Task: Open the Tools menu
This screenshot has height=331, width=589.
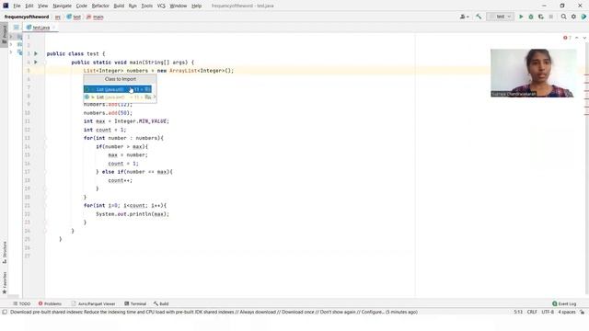Action: (x=147, y=6)
